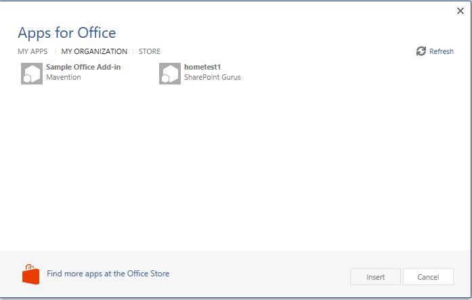
Task: Click the Apps for Office heading
Action: tap(66, 32)
